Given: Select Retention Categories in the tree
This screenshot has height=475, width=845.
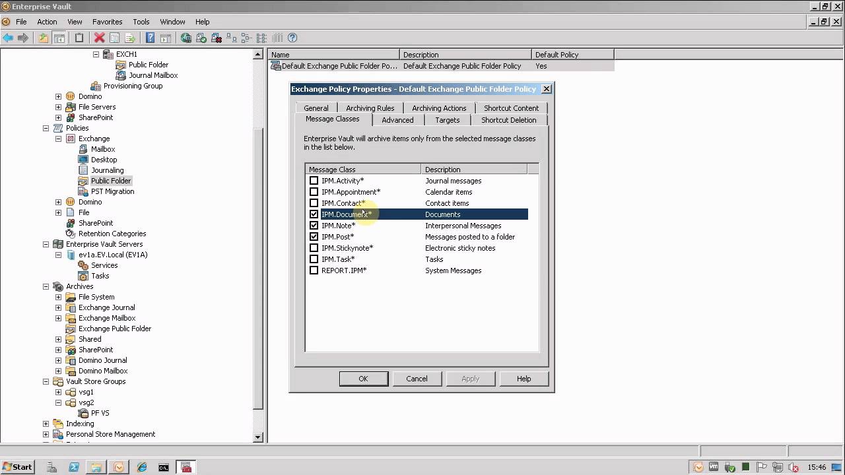Looking at the screenshot, I should click(112, 234).
